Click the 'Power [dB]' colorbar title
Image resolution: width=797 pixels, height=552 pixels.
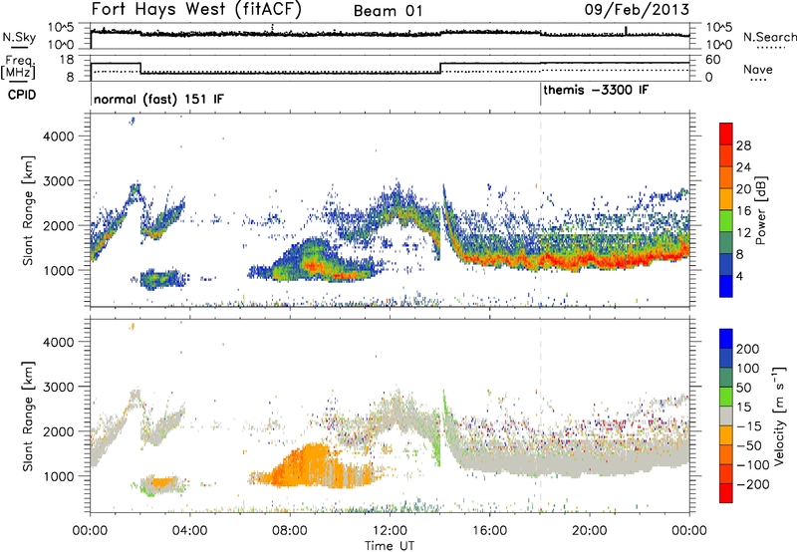point(760,210)
